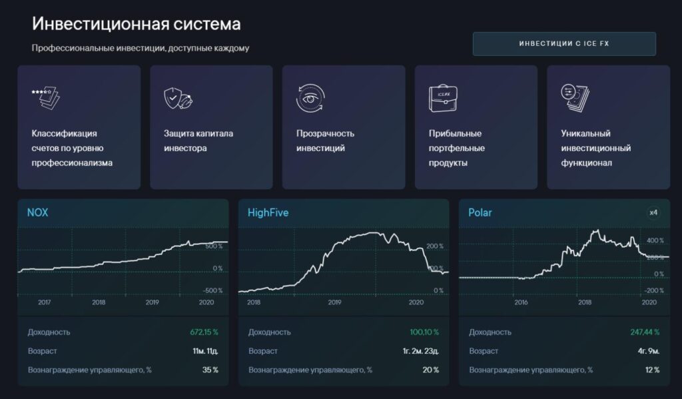
Task: Click the 2019 label on HighFive chart
Action: click(334, 302)
